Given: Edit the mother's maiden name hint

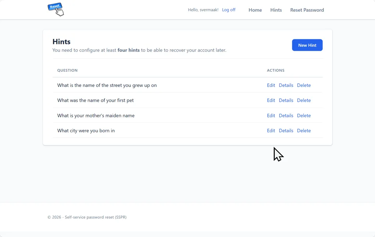Looking at the screenshot, I should click(271, 115).
